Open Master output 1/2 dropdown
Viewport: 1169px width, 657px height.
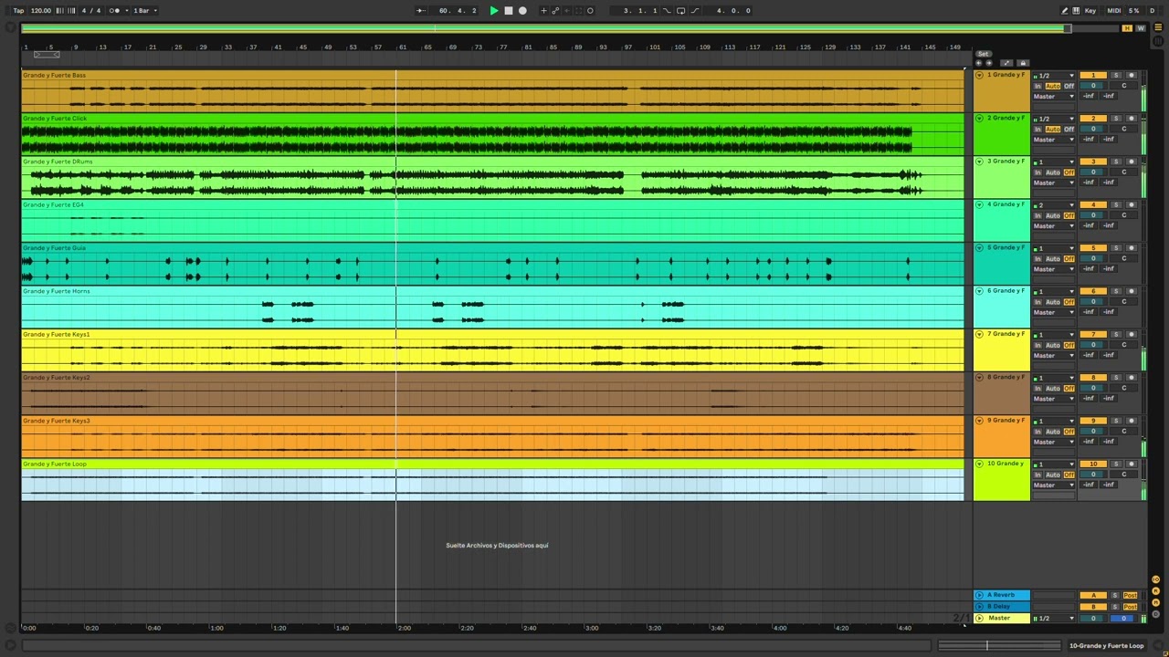pyautogui.click(x=1055, y=619)
